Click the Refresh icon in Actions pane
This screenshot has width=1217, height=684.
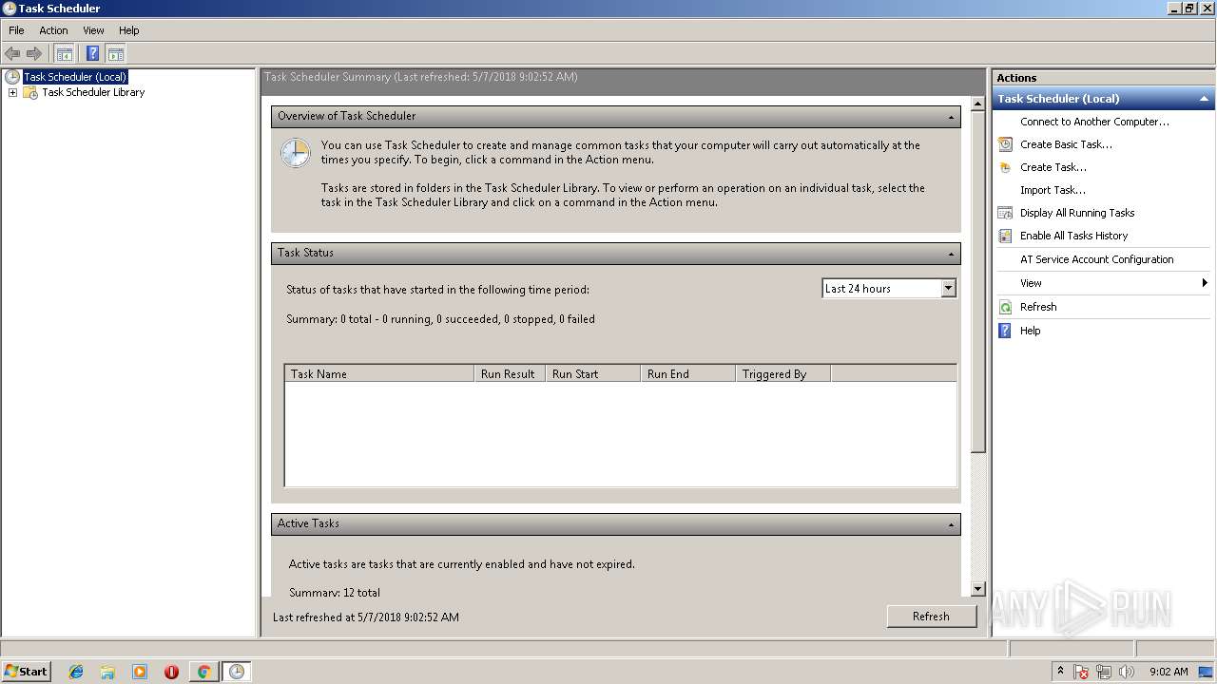coord(1005,307)
